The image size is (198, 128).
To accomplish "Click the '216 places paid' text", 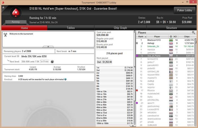I will [x=114, y=53].
